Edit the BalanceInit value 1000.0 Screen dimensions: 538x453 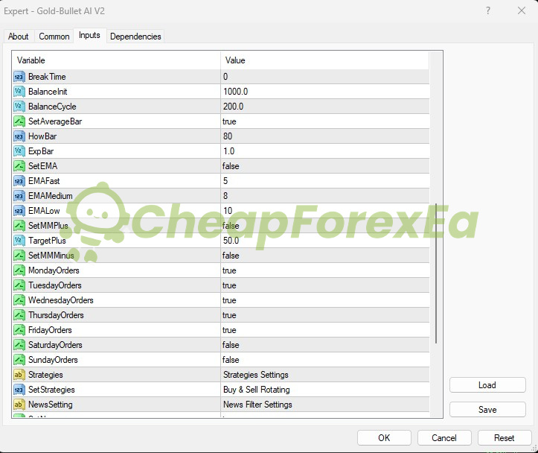click(325, 92)
